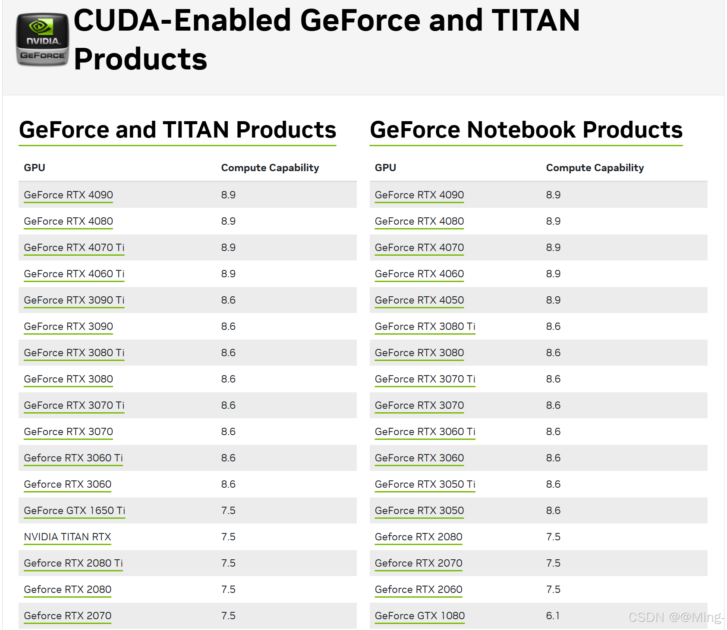Select 8.6 value for RTX 3090 Ti
The height and width of the screenshot is (630, 727).
[228, 300]
